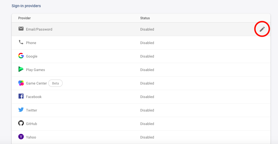Click the Twitter bird icon

[21, 110]
